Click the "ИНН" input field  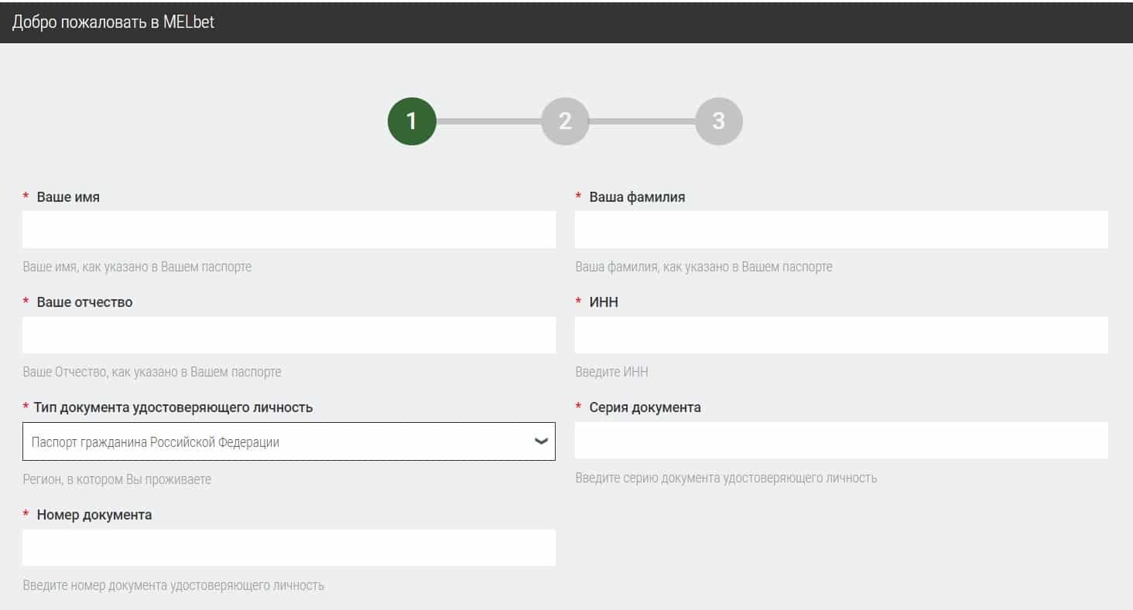[841, 335]
